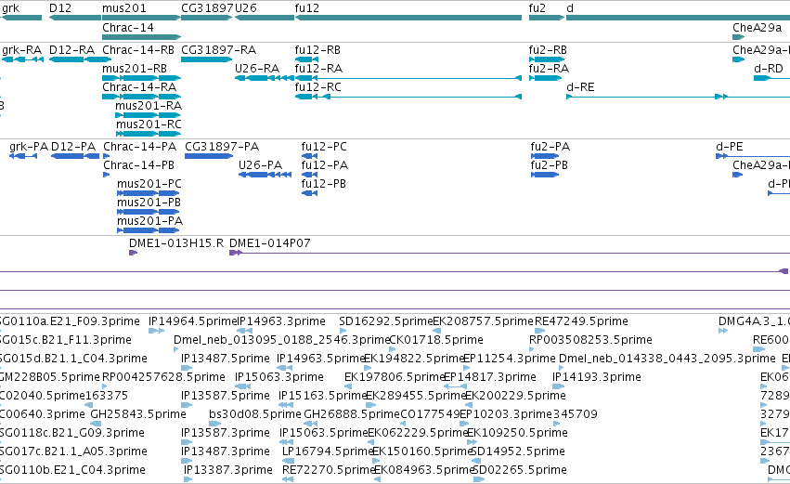790x484 pixels.
Task: Click the RE47249.5prime EST label
Action: (x=581, y=321)
